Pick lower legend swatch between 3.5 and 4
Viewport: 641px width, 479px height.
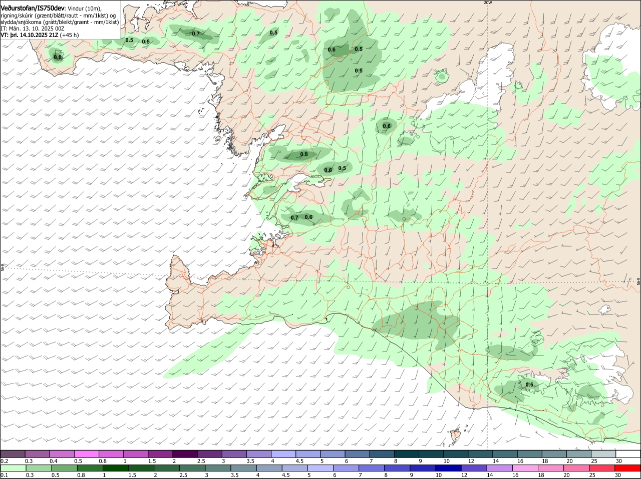[243, 468]
